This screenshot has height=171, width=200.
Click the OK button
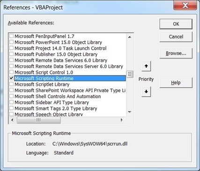point(176,24)
